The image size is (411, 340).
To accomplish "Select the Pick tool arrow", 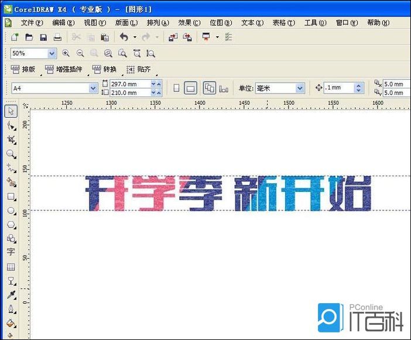I will pos(11,111).
